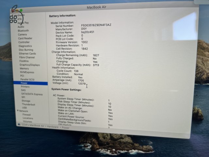Image resolution: width=209 pixels, height=157 pixels.
Task: Click Power in the path bar
Action: click(x=65, y=128)
